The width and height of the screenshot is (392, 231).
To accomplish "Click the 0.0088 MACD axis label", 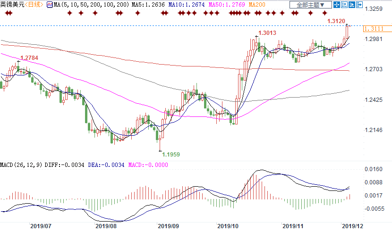I will tap(374, 182).
